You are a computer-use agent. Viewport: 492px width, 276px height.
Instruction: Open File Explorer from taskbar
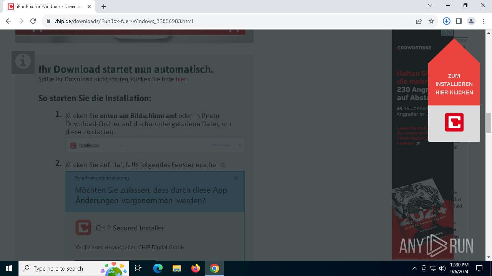pyautogui.click(x=176, y=268)
